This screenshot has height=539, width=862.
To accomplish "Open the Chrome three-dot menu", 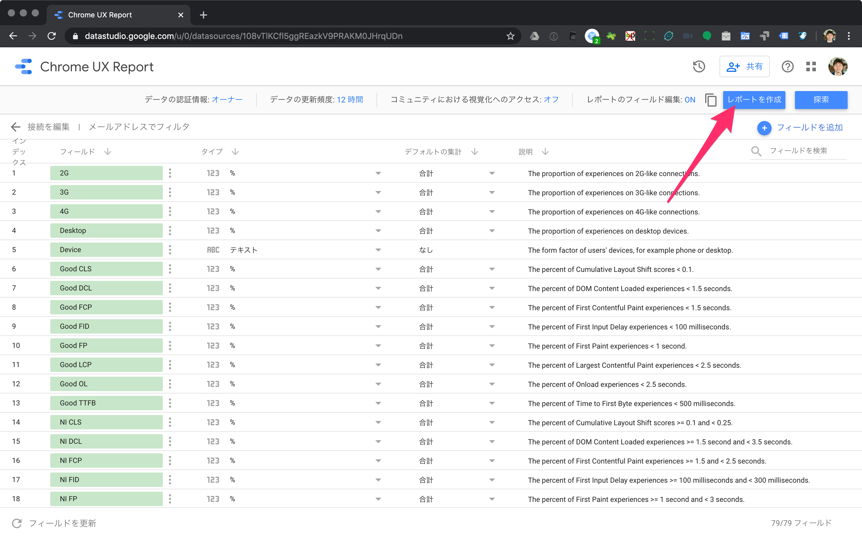I will (x=849, y=36).
